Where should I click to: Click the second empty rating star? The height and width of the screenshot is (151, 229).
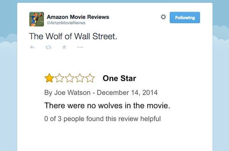click(x=59, y=78)
